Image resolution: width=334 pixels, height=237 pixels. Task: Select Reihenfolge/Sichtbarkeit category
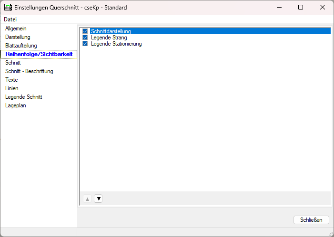[x=39, y=54]
